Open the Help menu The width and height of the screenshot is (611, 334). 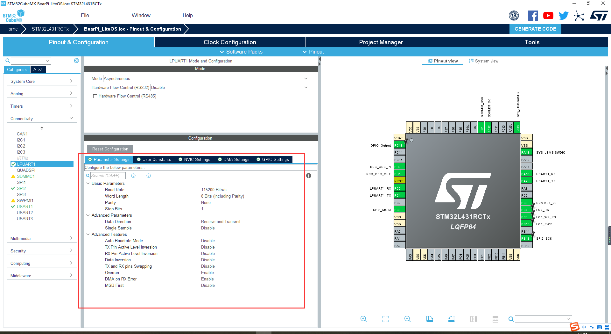(188, 15)
